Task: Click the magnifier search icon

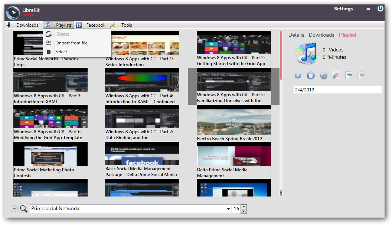Action: coord(23,209)
